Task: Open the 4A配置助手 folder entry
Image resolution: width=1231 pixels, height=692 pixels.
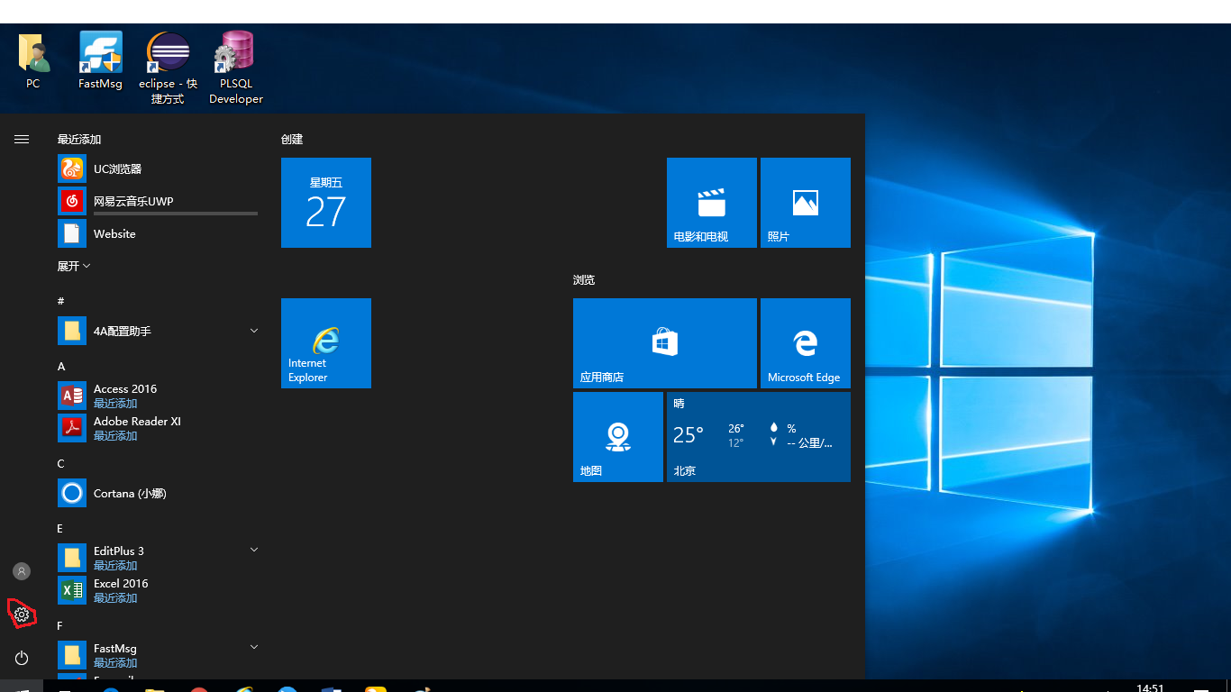Action: coord(159,331)
